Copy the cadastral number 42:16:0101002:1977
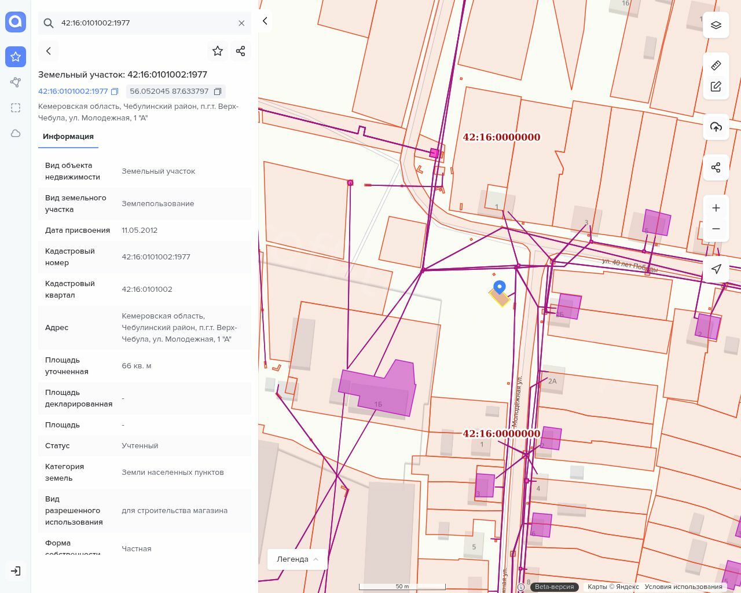741x593 pixels. click(x=115, y=91)
